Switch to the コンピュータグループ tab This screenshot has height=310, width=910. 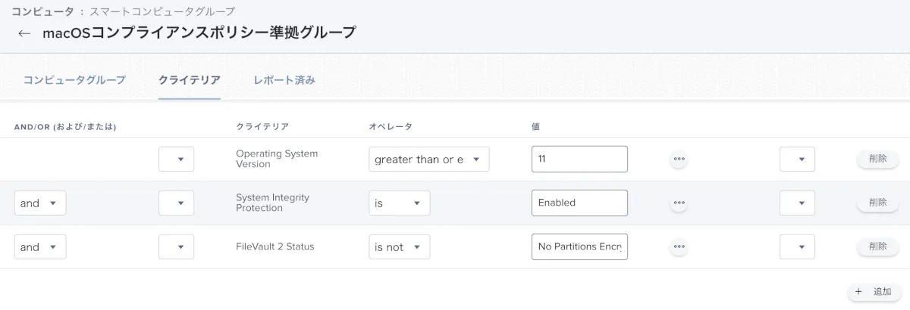tap(74, 80)
